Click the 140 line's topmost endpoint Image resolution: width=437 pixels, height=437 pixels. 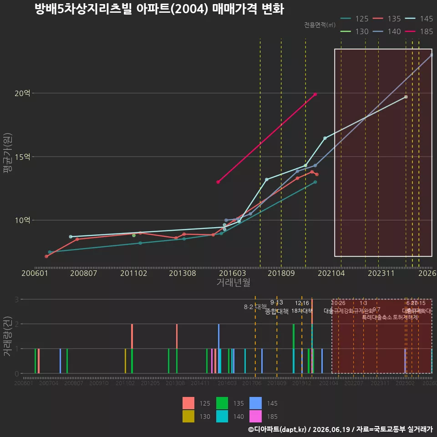point(432,55)
